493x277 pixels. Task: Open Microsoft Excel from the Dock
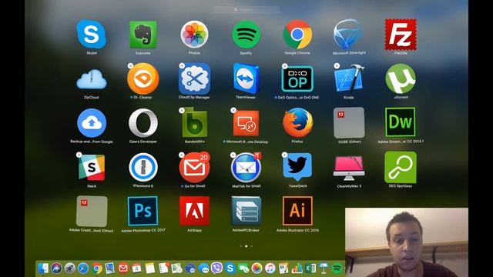pos(310,269)
